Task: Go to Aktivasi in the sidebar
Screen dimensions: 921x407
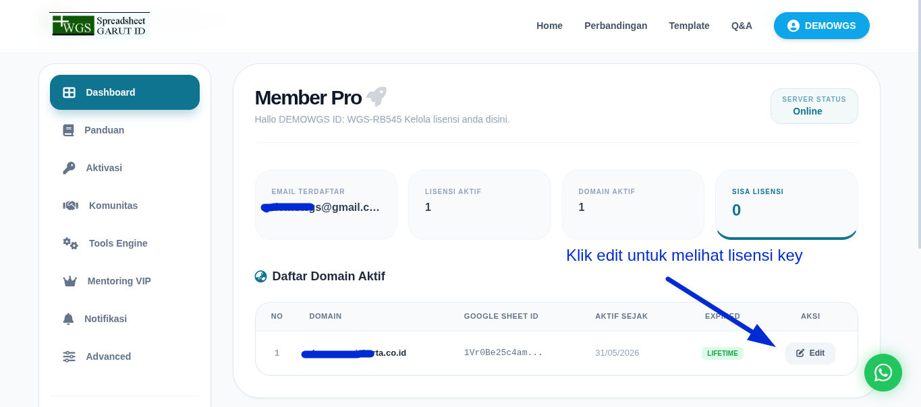Action: (125, 168)
